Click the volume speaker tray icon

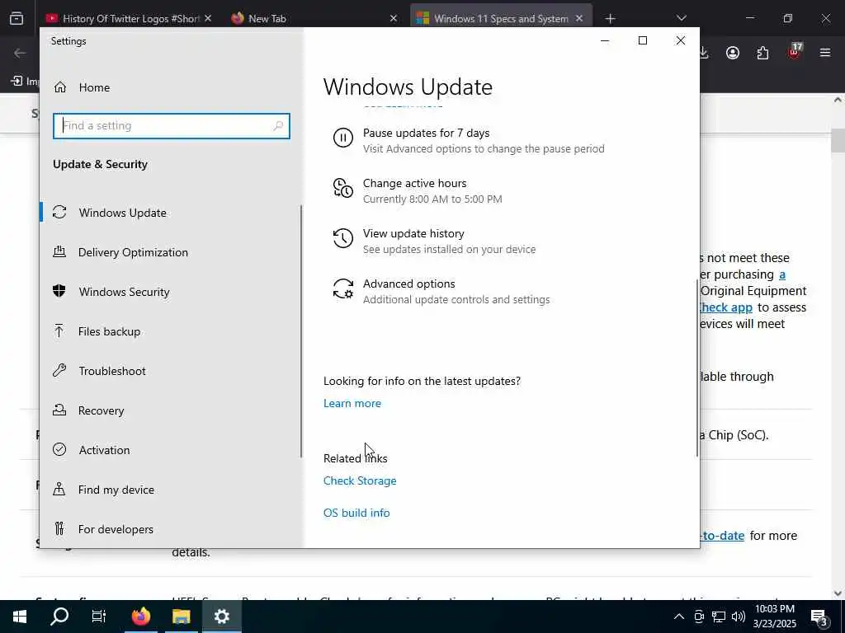[x=739, y=617]
